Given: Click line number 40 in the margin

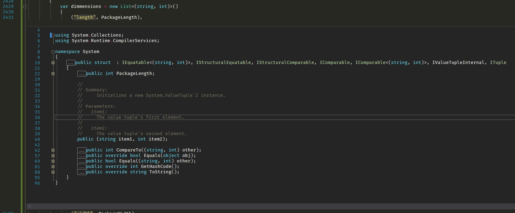Looking at the screenshot, I should click(x=37, y=139).
